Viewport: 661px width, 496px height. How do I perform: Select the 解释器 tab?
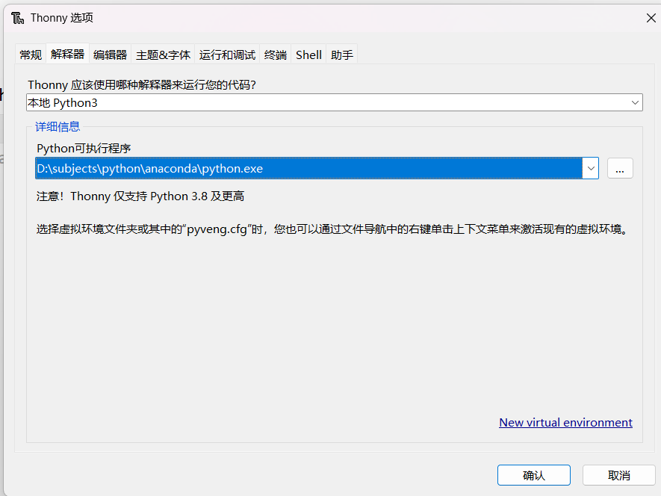point(67,55)
